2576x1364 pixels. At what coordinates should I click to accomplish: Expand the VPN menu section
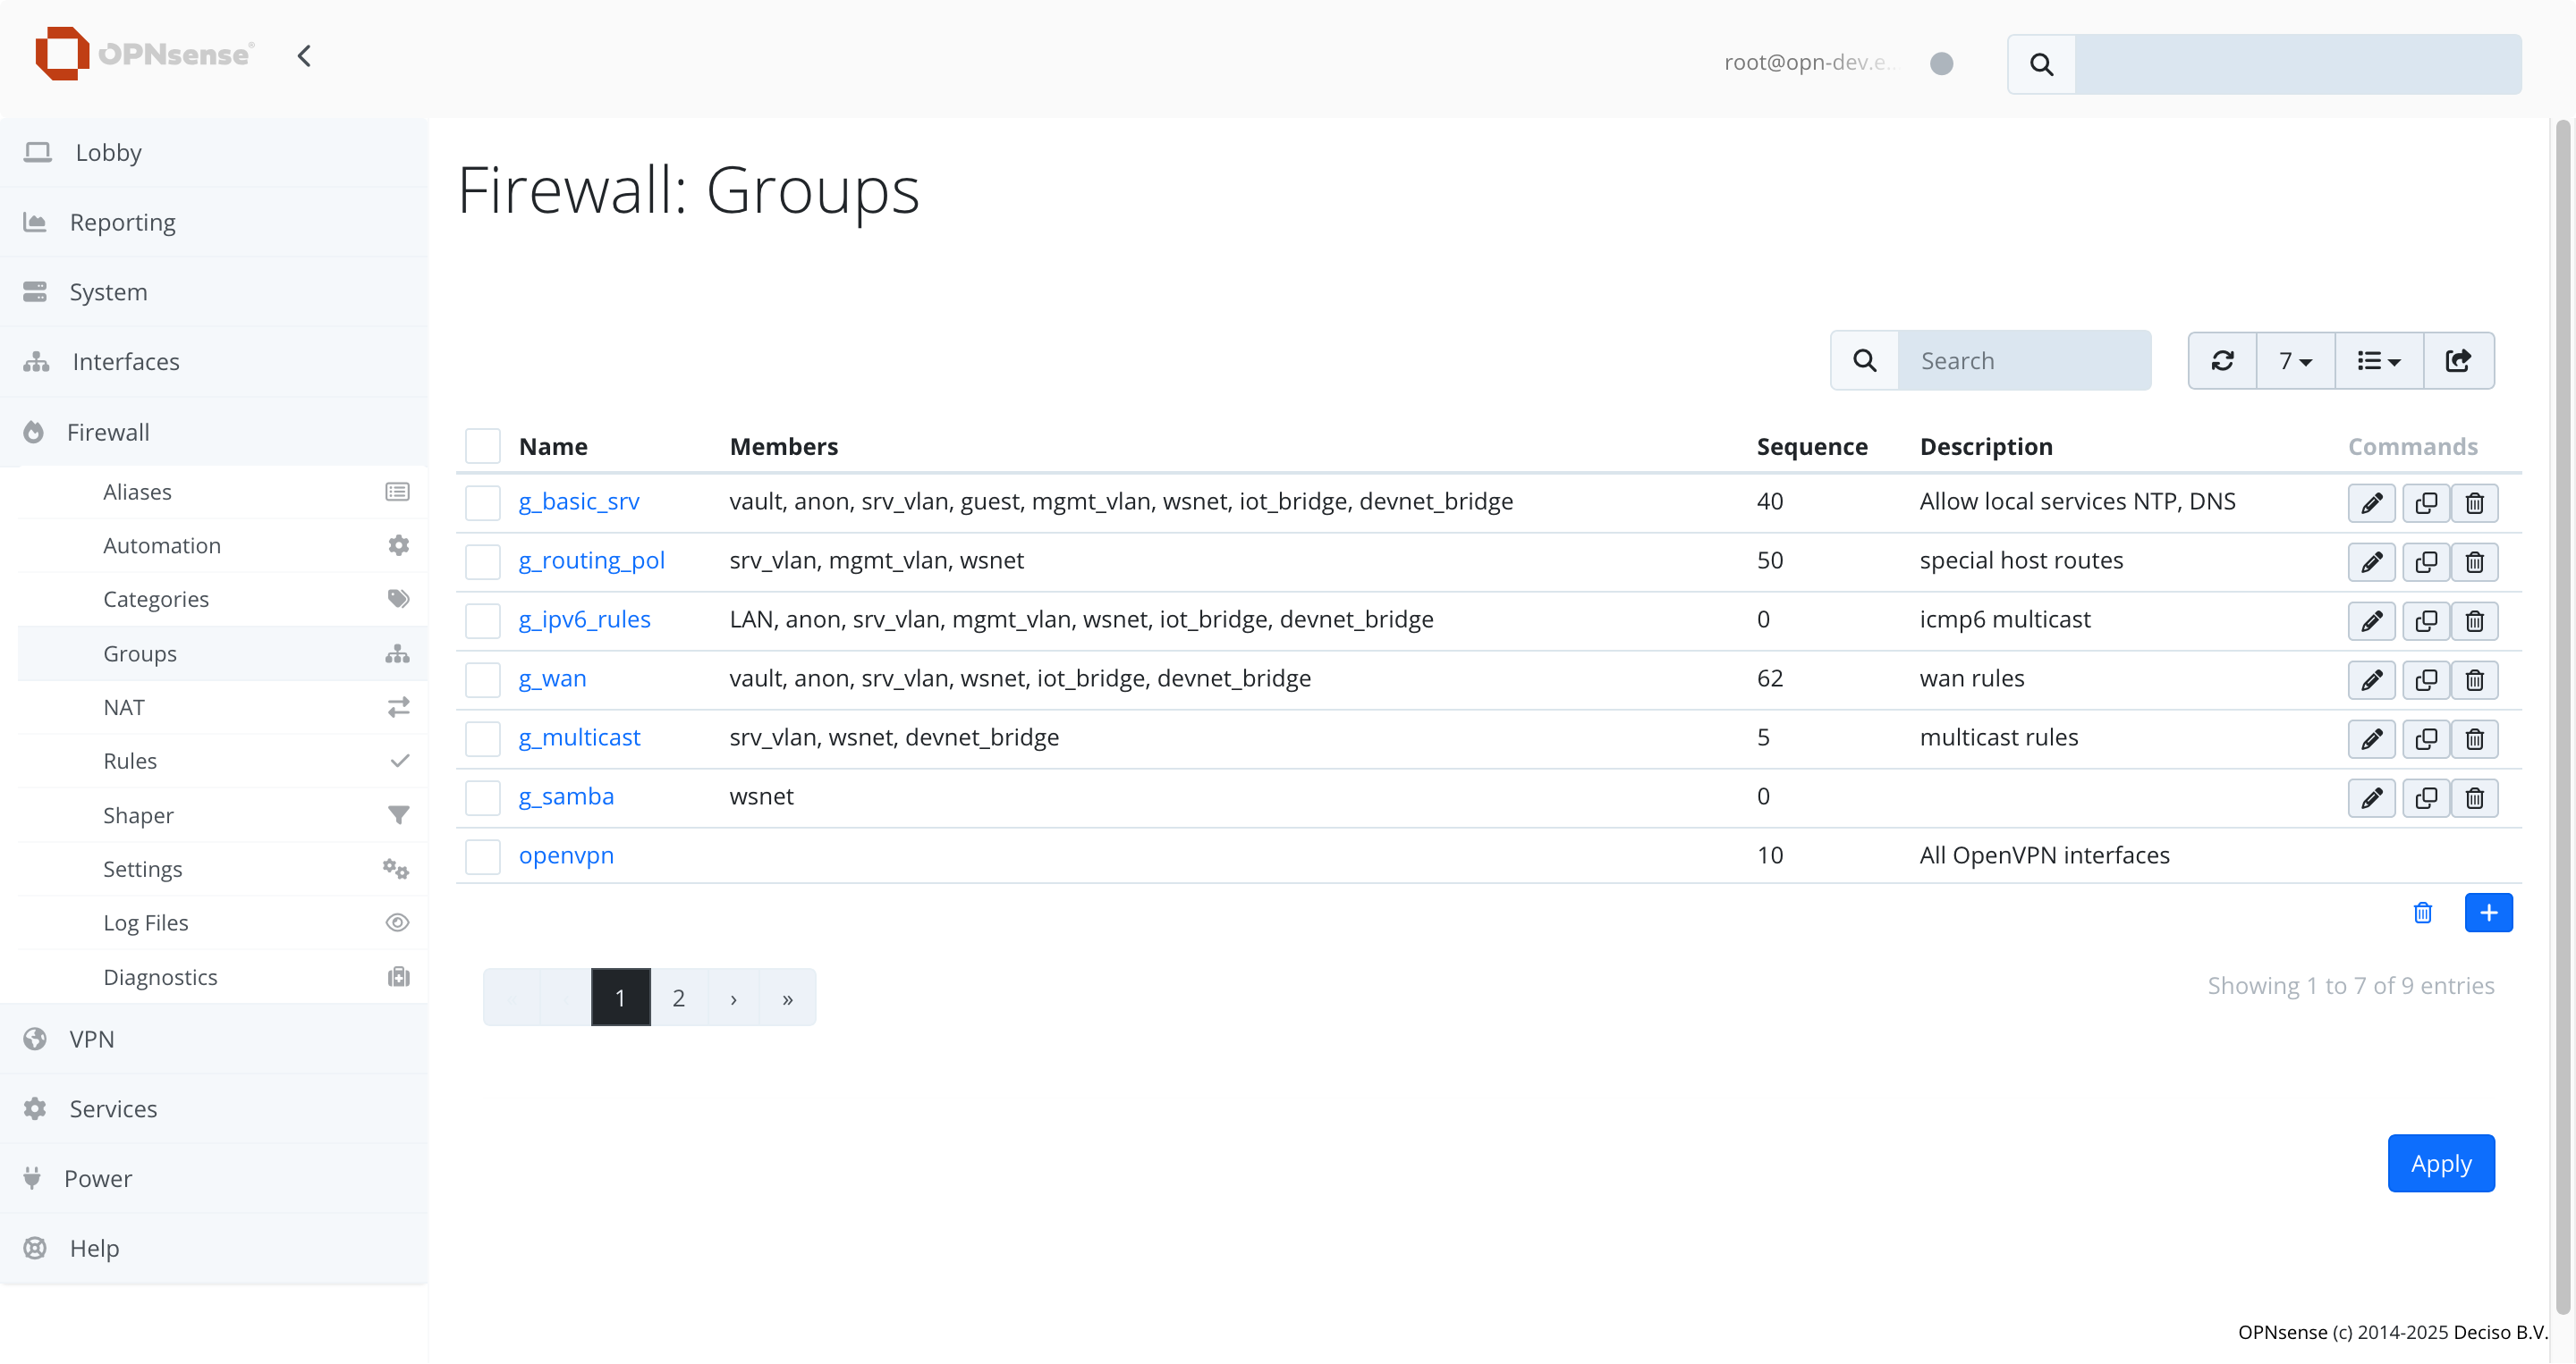[92, 1039]
